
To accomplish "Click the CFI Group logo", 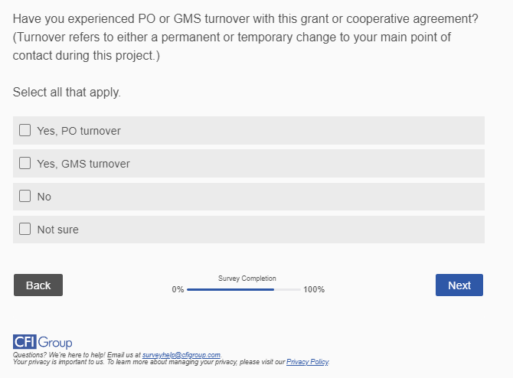I will pos(43,342).
